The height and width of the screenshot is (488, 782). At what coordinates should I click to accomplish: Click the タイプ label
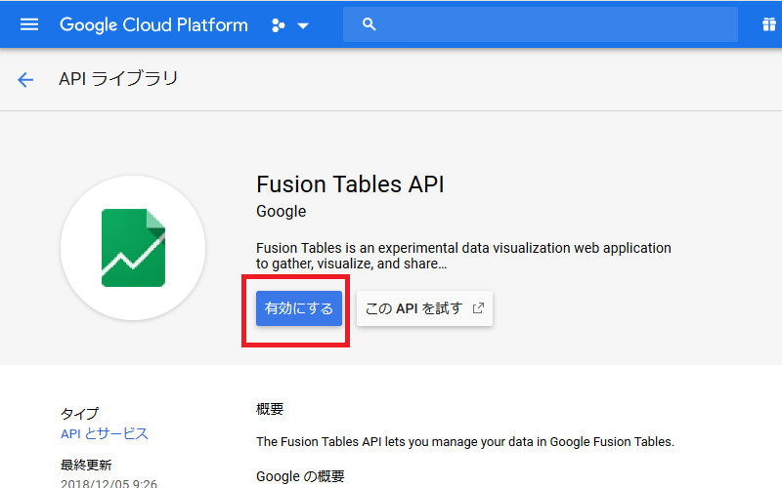tap(80, 413)
